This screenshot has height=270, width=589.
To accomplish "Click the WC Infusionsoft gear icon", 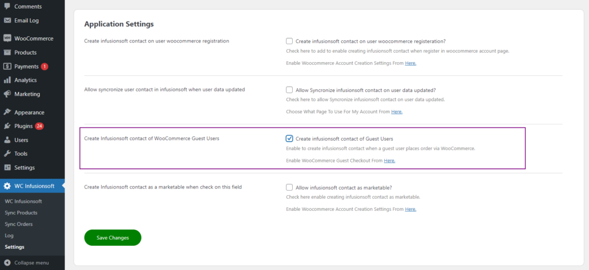I will (x=7, y=186).
